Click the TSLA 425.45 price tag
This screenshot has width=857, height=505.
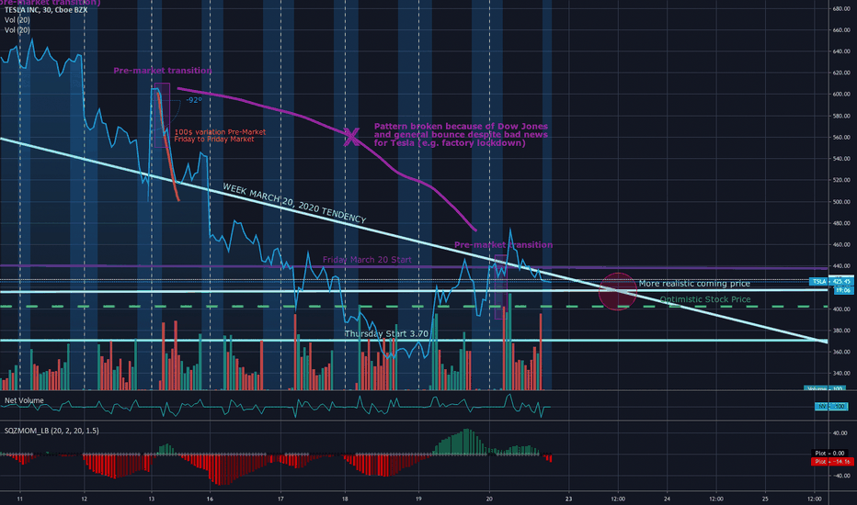coord(830,282)
